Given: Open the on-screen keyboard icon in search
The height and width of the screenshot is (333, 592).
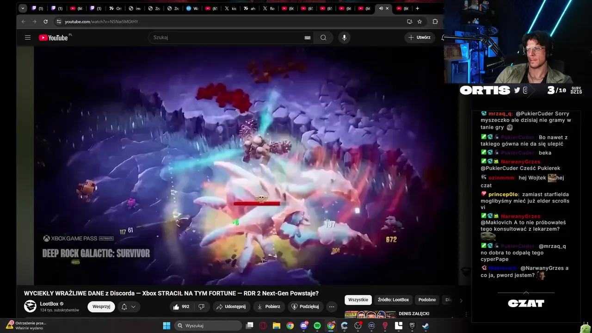Looking at the screenshot, I should click(x=308, y=38).
